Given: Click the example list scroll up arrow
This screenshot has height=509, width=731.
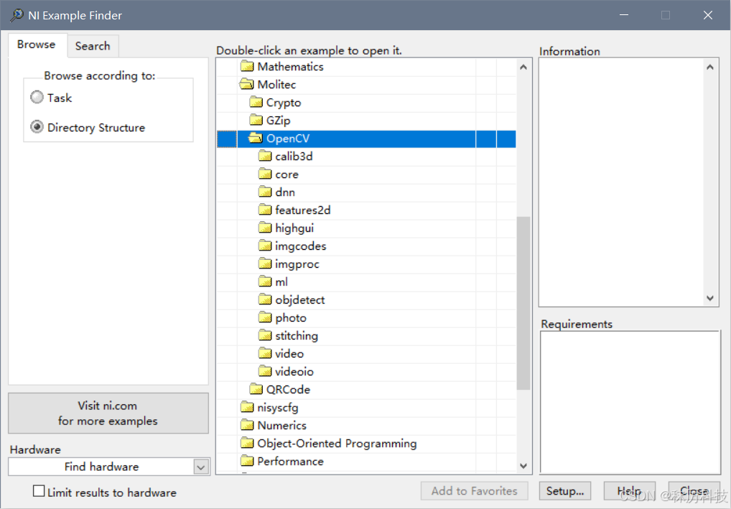Looking at the screenshot, I should coord(523,67).
